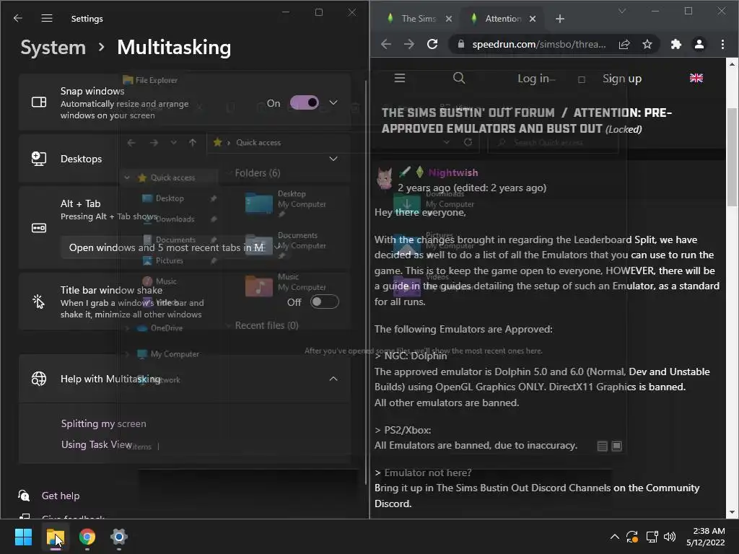Click Sign up on speedrun.com
The height and width of the screenshot is (554, 739).
click(x=622, y=79)
